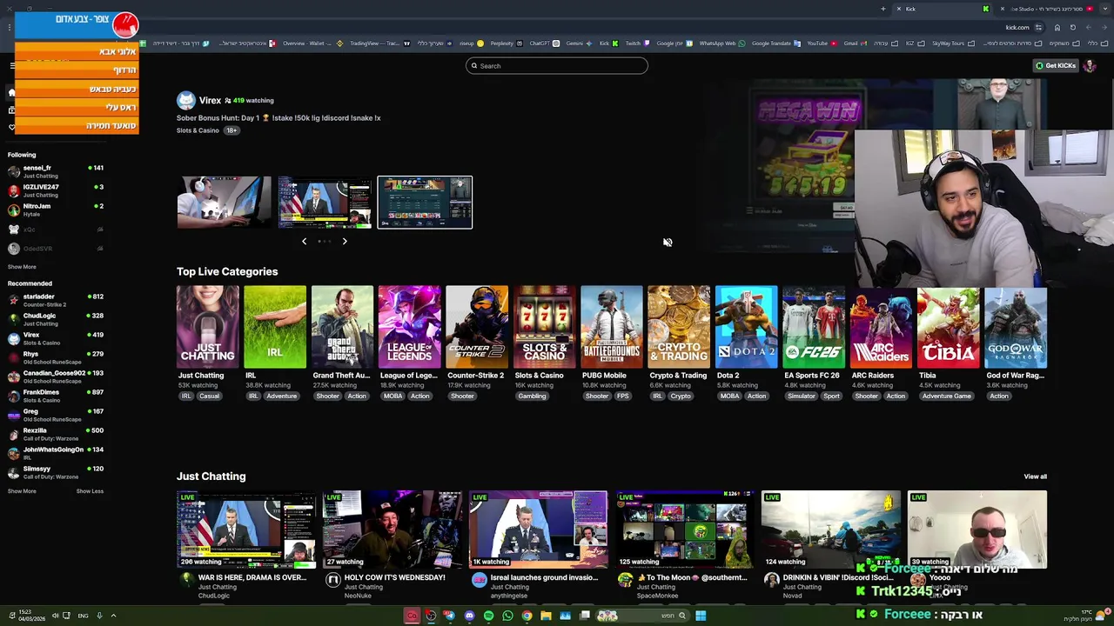1114x626 pixels.
Task: Open Rexzilla in Recommended list
Action: pos(55,434)
